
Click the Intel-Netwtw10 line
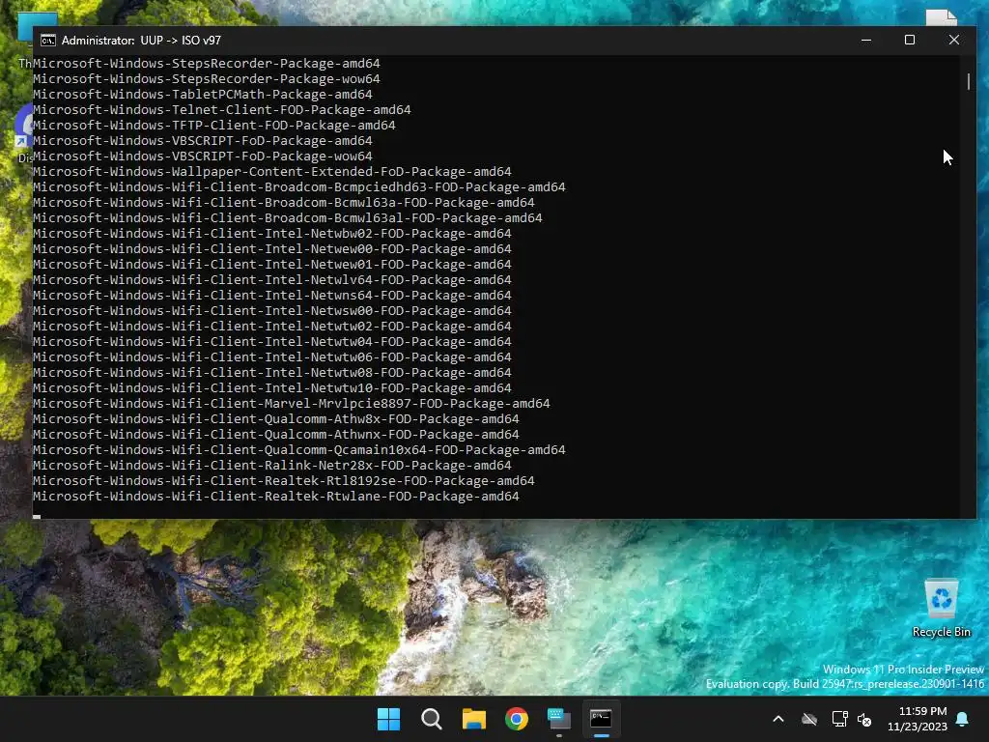point(272,388)
